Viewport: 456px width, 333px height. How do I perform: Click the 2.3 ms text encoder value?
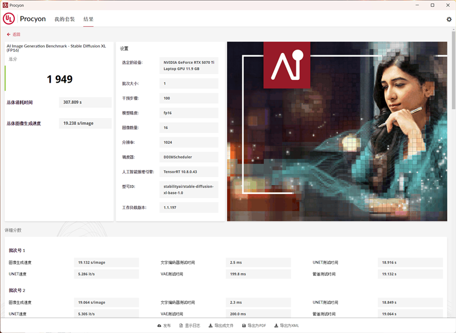[258, 302]
